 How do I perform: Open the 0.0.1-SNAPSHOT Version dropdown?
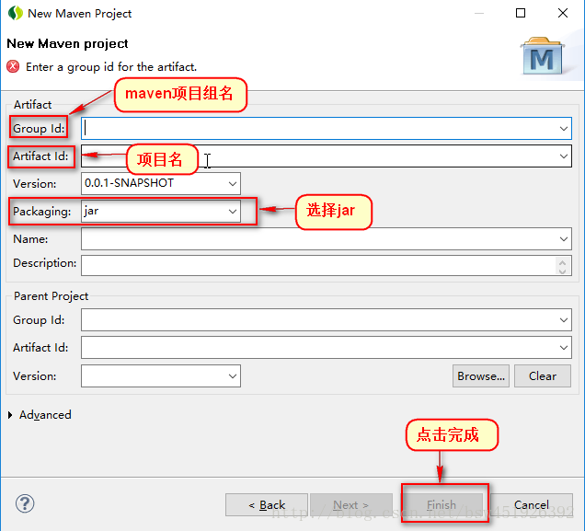pos(233,183)
